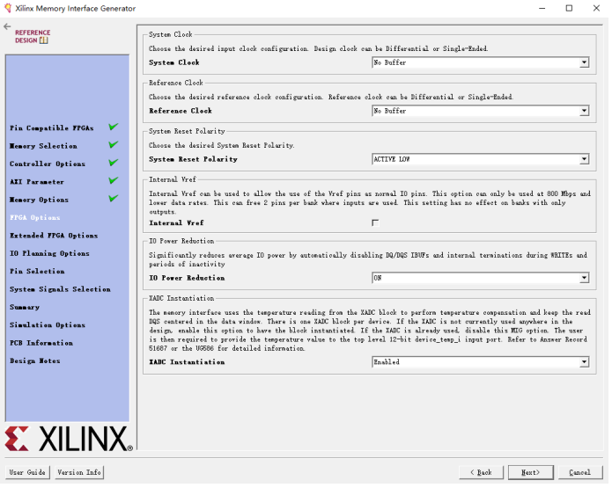Go to IO Planning Options step
Screen dimensions: 612x488
point(49,253)
